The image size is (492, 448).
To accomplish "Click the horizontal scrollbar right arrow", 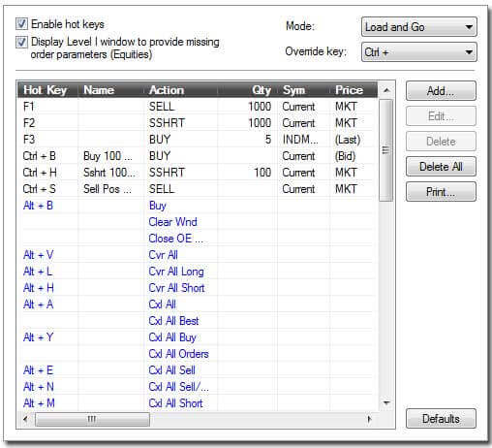I will [x=369, y=419].
